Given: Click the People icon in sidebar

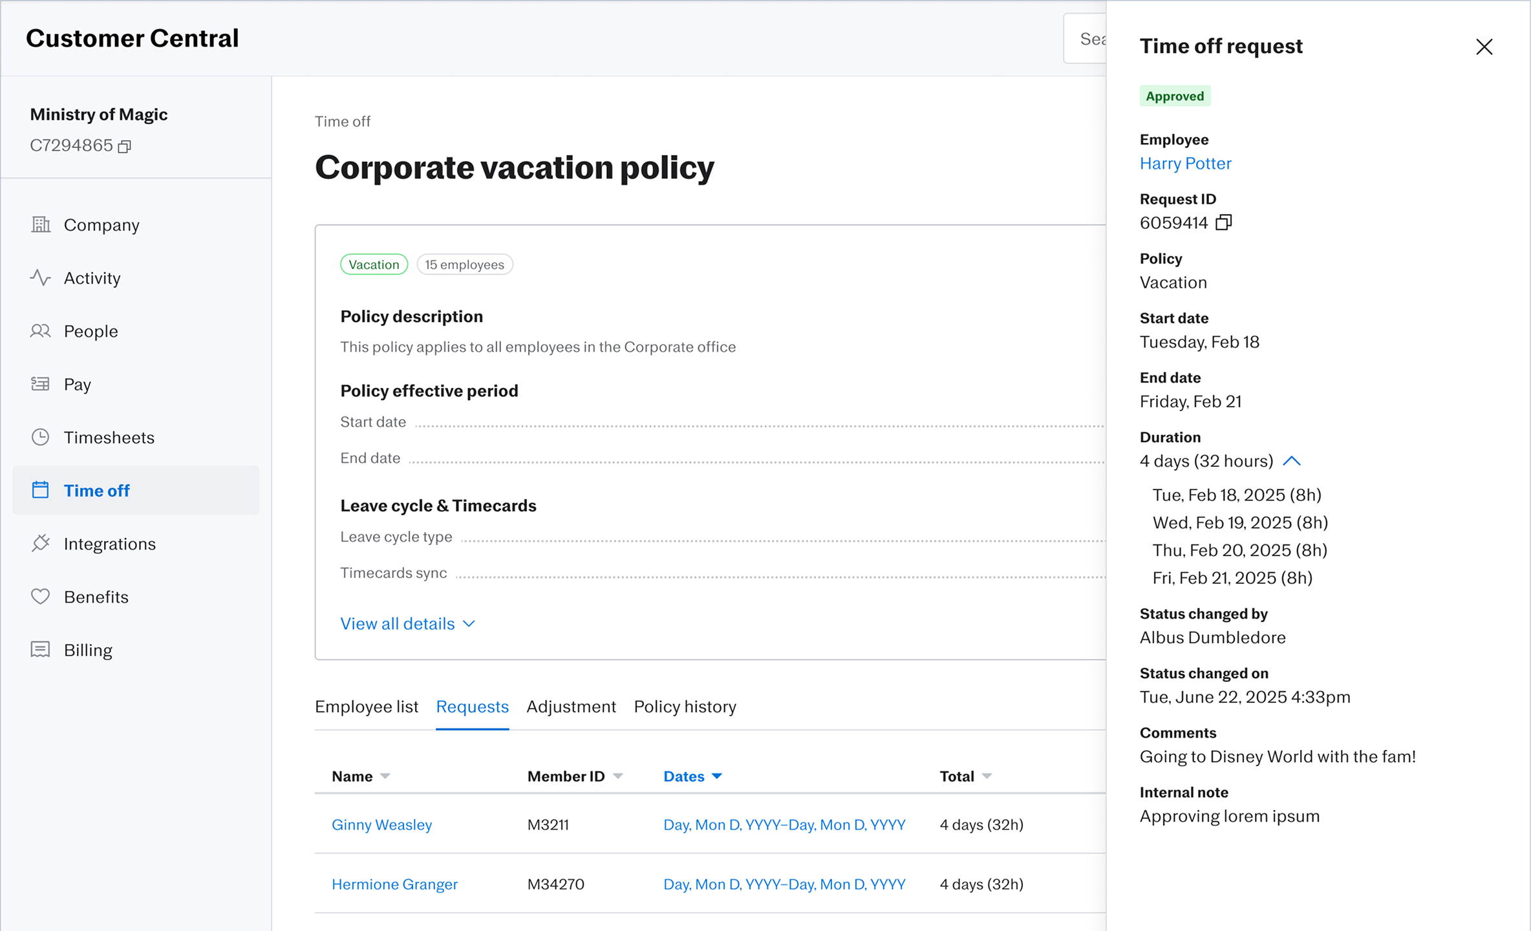Looking at the screenshot, I should pos(41,331).
